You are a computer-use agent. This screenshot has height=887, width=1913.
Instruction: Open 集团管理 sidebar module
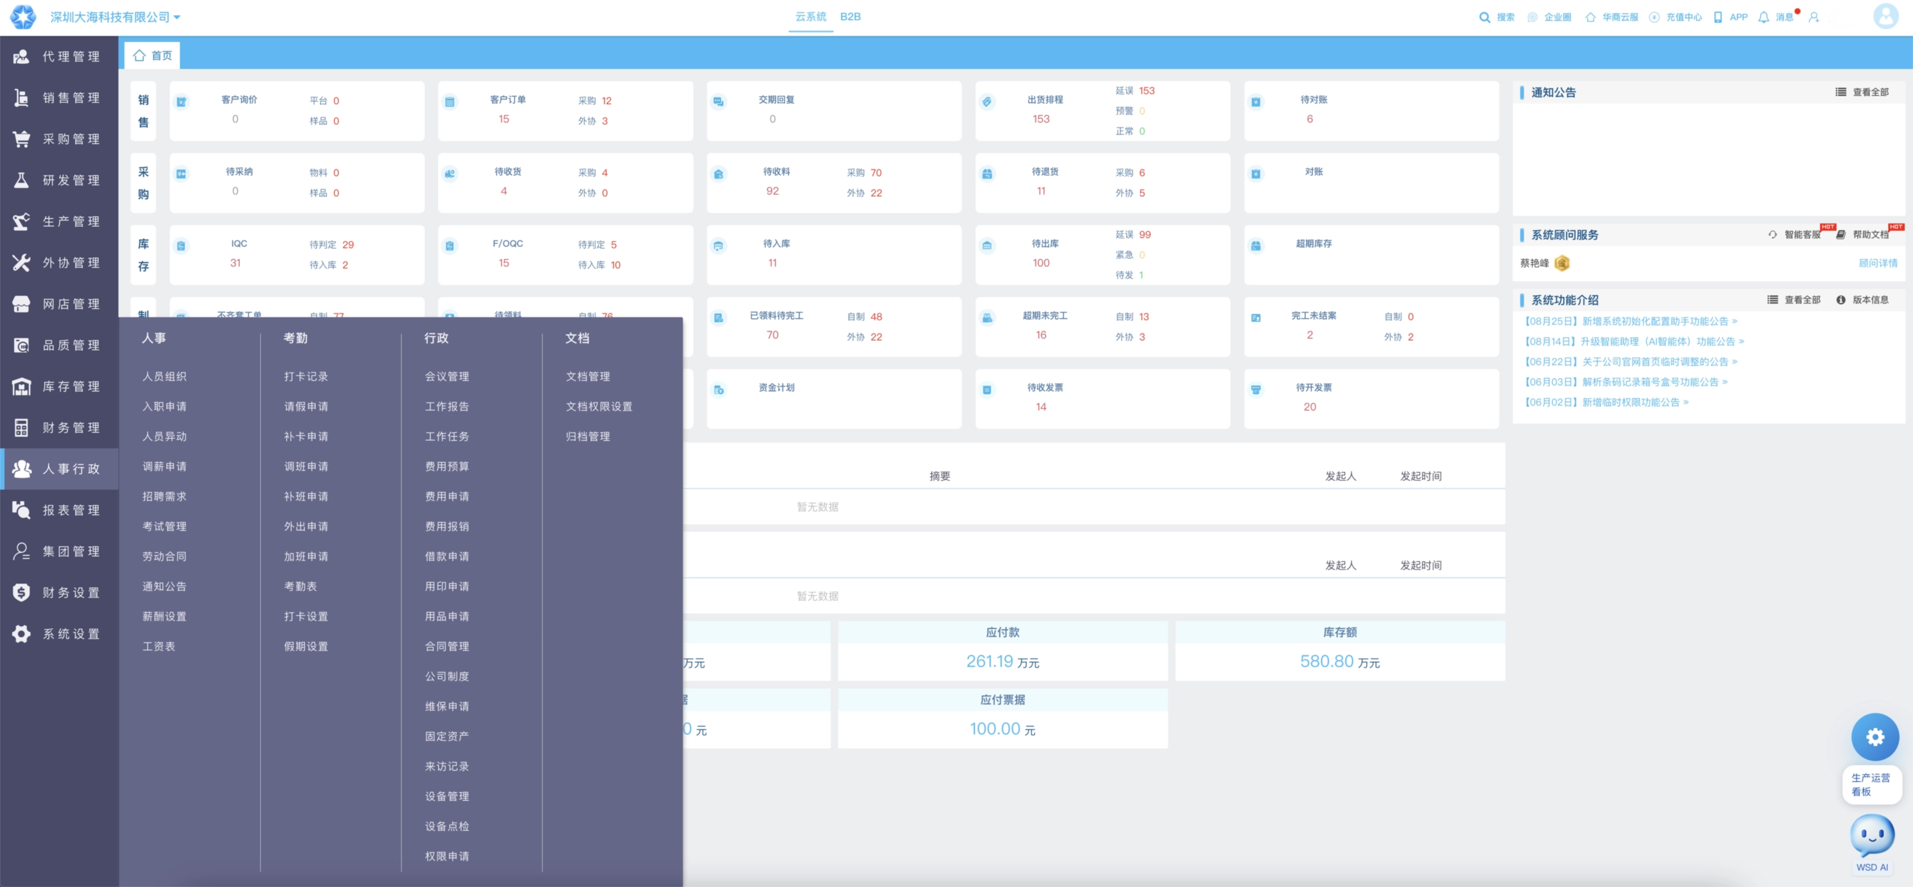tap(60, 551)
